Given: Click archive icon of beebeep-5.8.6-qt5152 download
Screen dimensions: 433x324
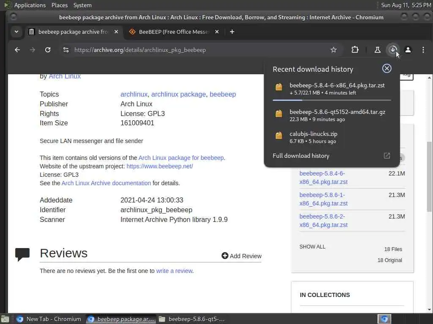Looking at the screenshot, I should click(279, 113).
